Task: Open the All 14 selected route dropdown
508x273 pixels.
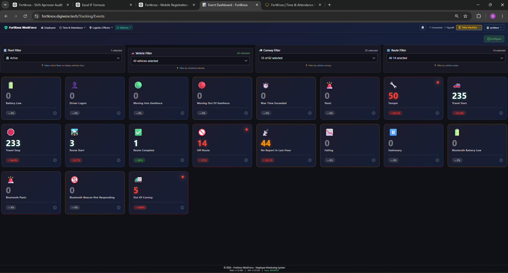Action: (x=446, y=58)
